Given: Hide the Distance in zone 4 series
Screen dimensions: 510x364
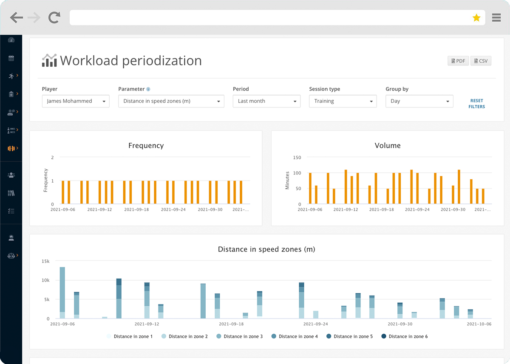Looking at the screenshot, I should point(295,336).
